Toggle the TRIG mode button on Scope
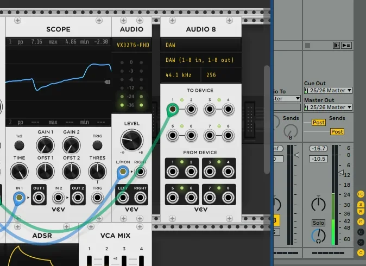 click(x=97, y=145)
